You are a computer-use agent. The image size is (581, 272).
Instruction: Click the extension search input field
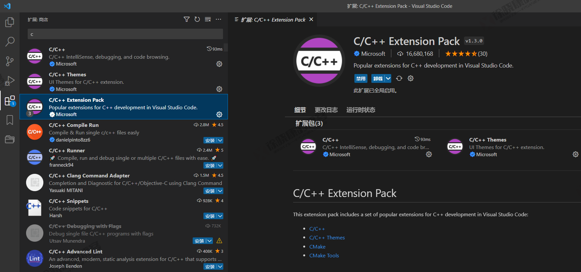[125, 34]
